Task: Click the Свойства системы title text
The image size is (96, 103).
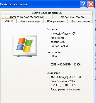Action: tap(13, 4)
